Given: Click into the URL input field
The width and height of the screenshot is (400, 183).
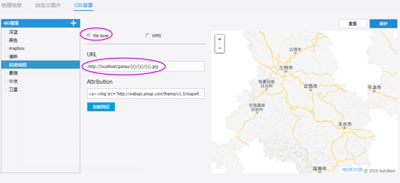Looking at the screenshot, I should pyautogui.click(x=145, y=66).
